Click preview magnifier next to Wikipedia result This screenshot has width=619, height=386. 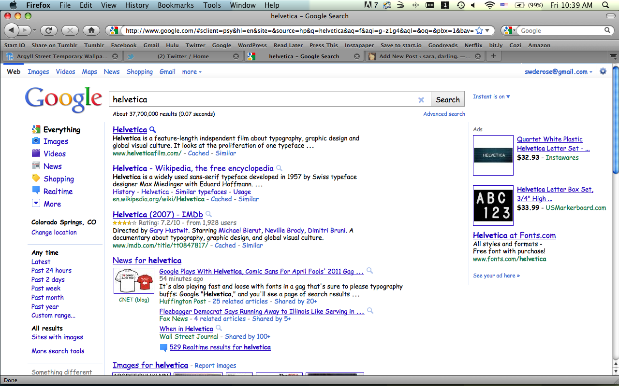tap(279, 168)
